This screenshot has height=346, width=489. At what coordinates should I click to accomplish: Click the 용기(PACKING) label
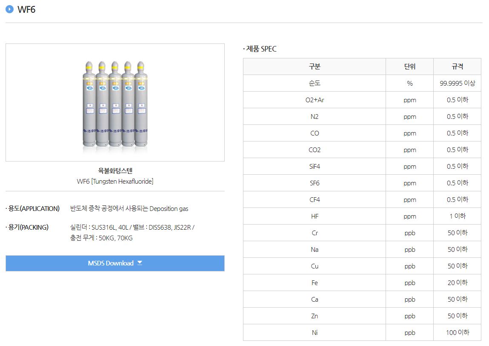click(28, 228)
